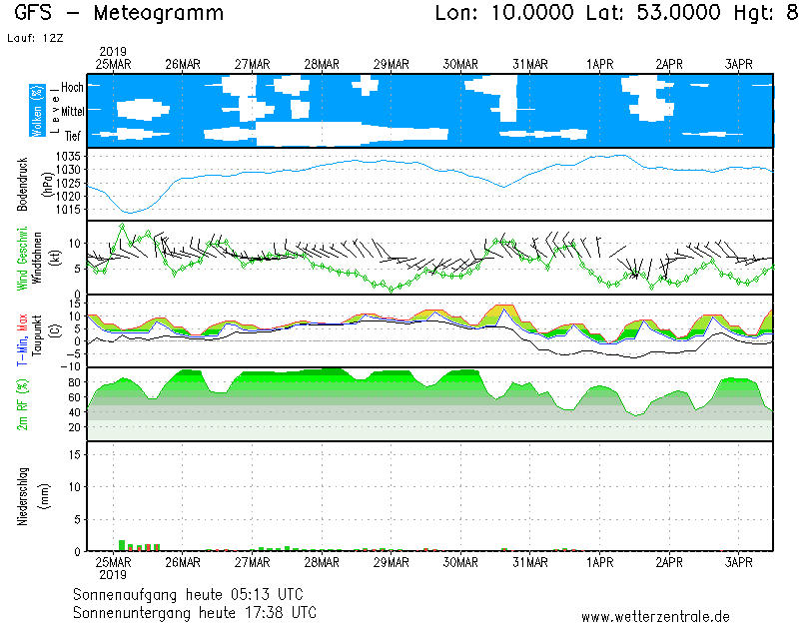Select the Hoch cloud level label
Screen dimensions: 799x624
tap(72, 88)
